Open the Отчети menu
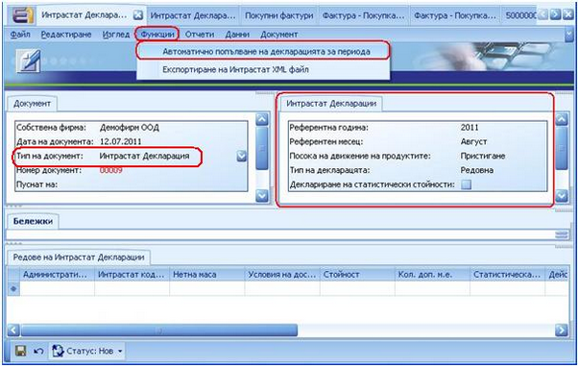The width and height of the screenshot is (578, 367). coord(200,35)
